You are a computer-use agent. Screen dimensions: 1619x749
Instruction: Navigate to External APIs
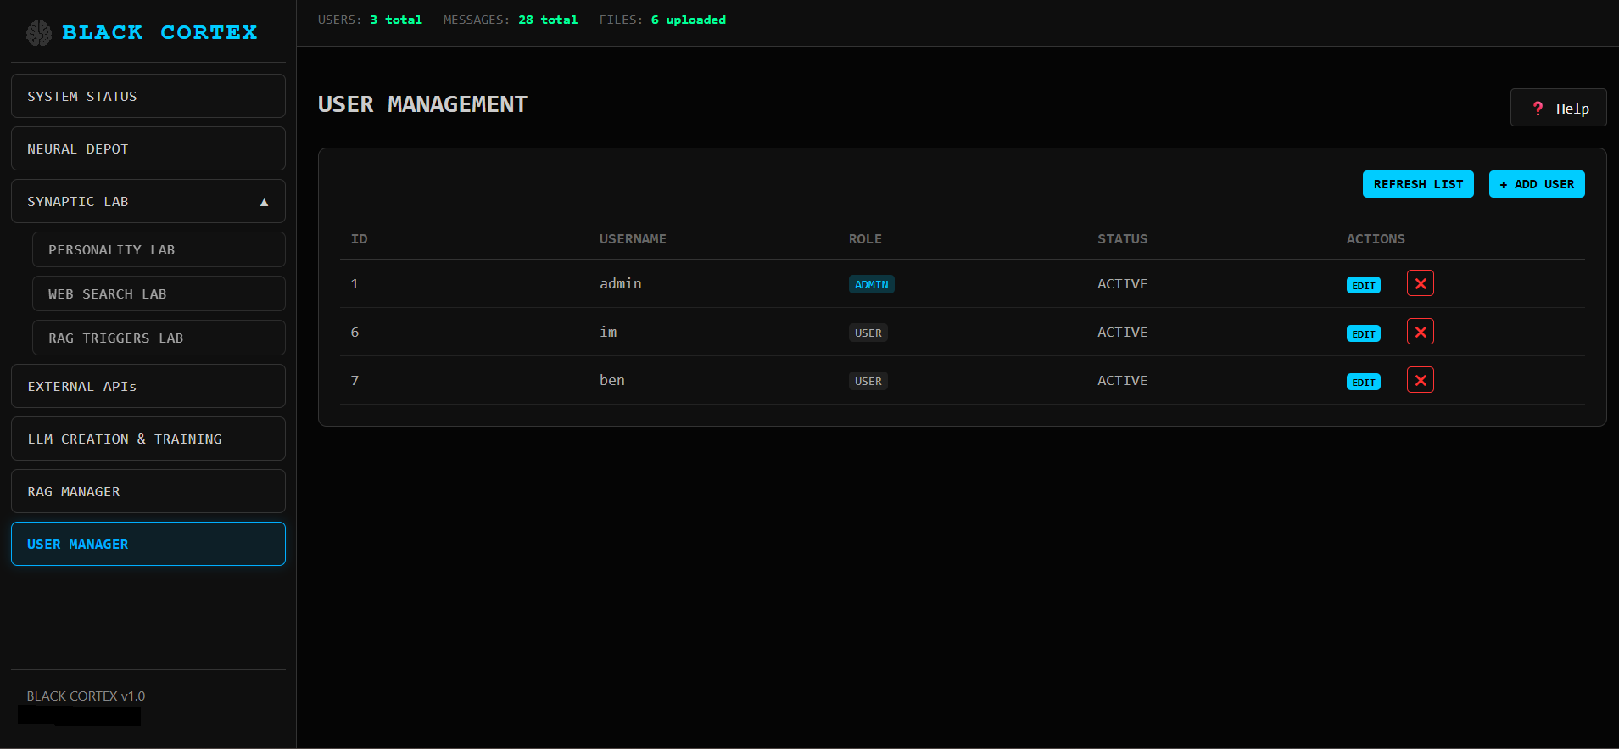click(x=148, y=386)
